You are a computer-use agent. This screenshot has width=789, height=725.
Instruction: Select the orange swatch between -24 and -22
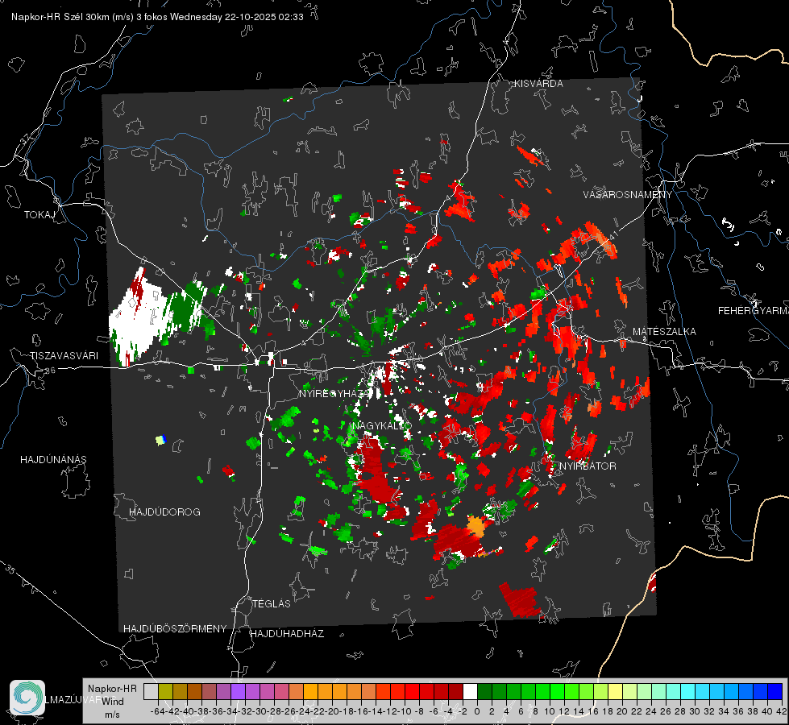point(310,691)
